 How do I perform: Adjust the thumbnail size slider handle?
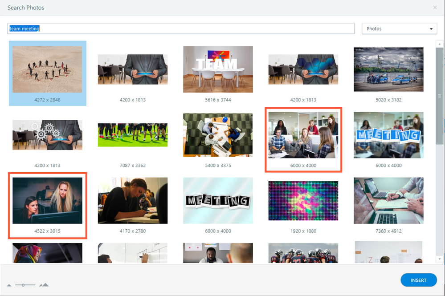pyautogui.click(x=23, y=285)
